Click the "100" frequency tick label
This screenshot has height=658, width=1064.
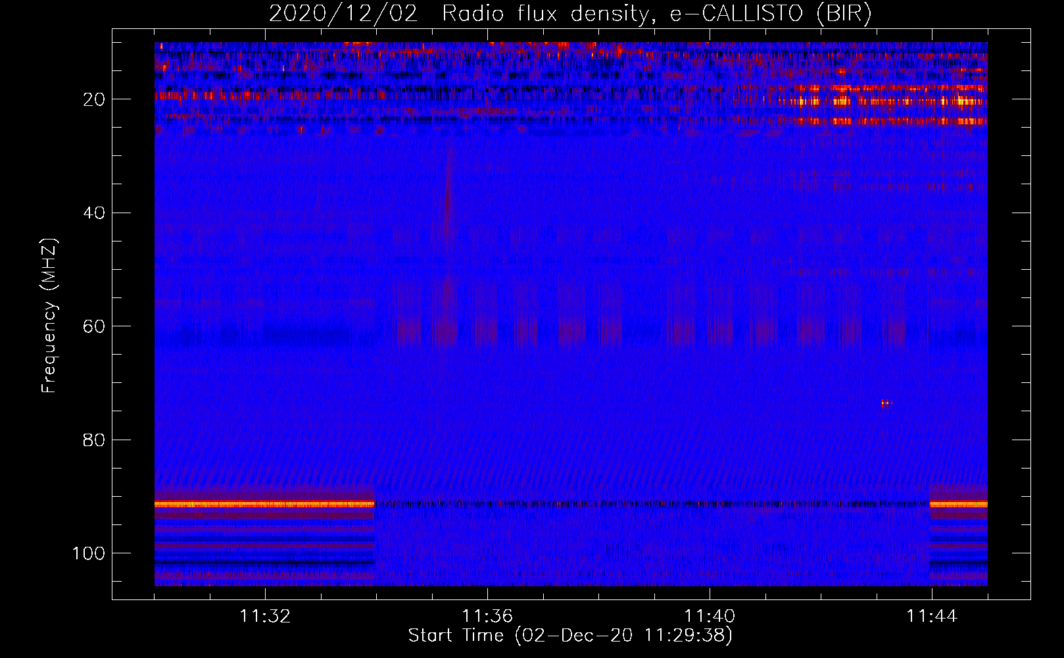(89, 553)
